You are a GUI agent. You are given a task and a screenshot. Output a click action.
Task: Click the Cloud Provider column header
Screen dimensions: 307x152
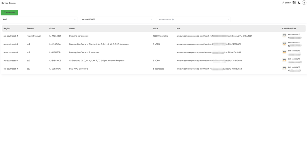[289, 28]
